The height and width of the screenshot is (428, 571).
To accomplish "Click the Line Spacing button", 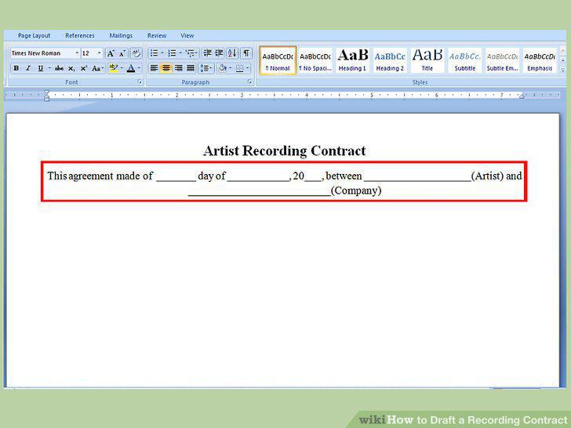I will (x=206, y=68).
